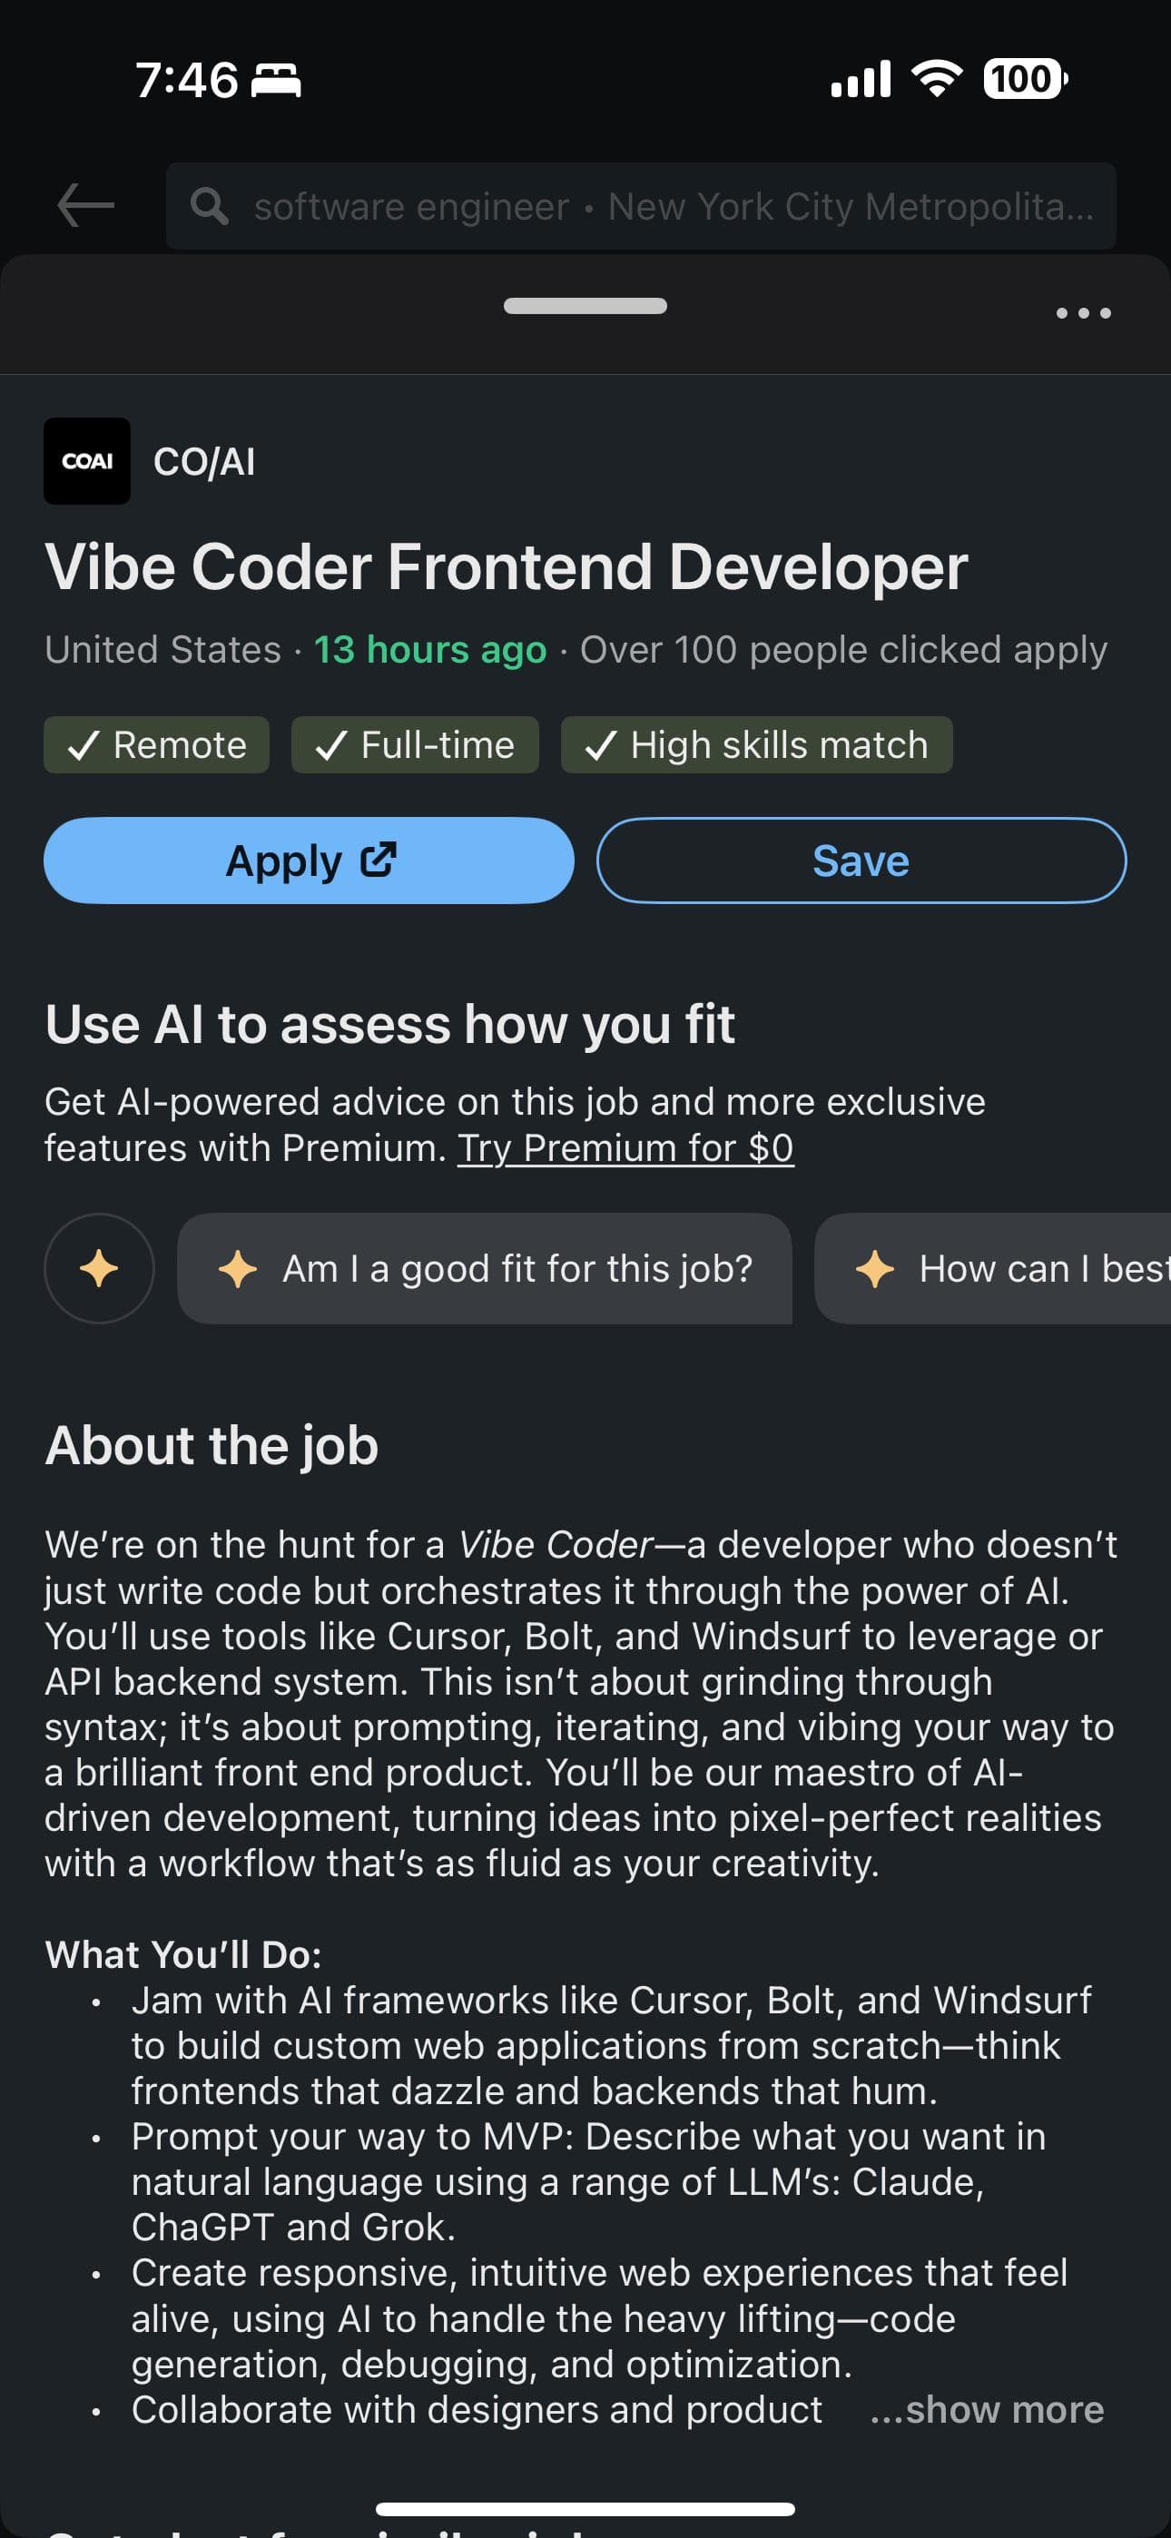The image size is (1171, 2538).
Task: Tap the search magnifier icon
Action: coord(209,206)
